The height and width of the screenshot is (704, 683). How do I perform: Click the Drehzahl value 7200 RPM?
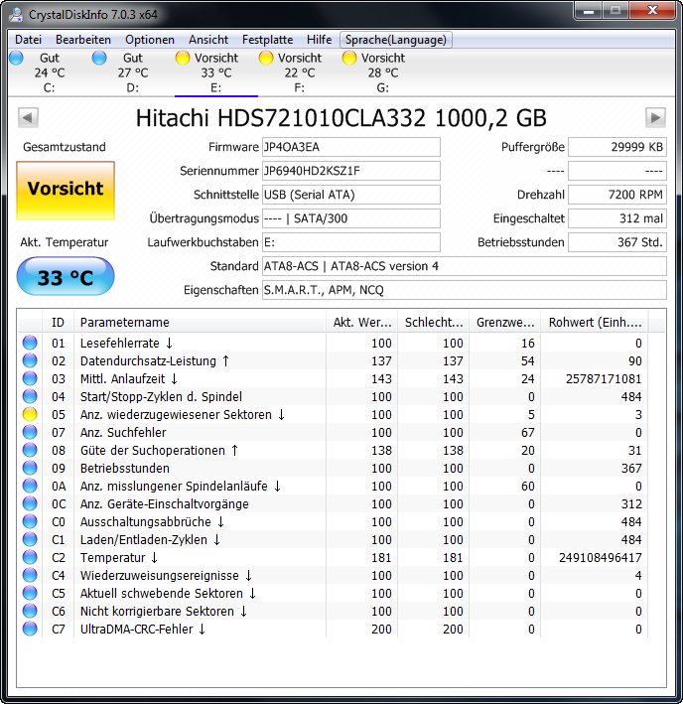click(x=617, y=195)
